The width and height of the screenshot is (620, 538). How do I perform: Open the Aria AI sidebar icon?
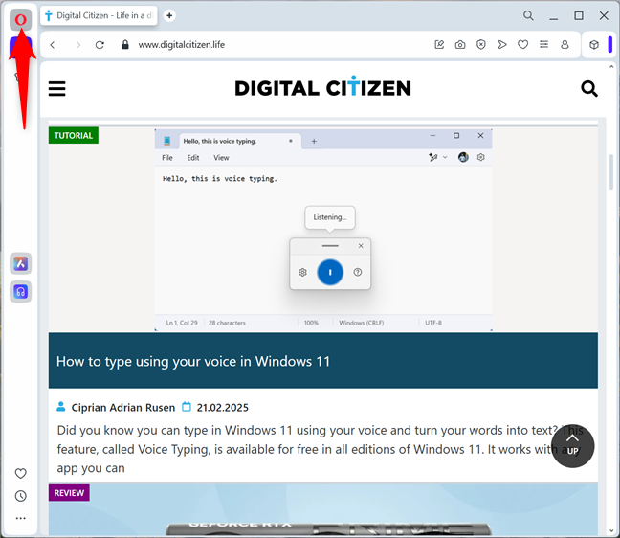(x=20, y=263)
